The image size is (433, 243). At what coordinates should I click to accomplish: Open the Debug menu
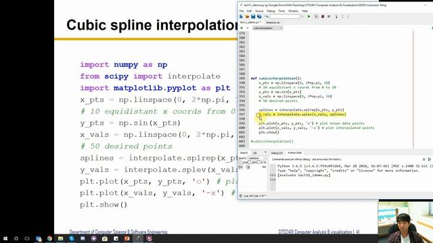[x=271, y=11]
